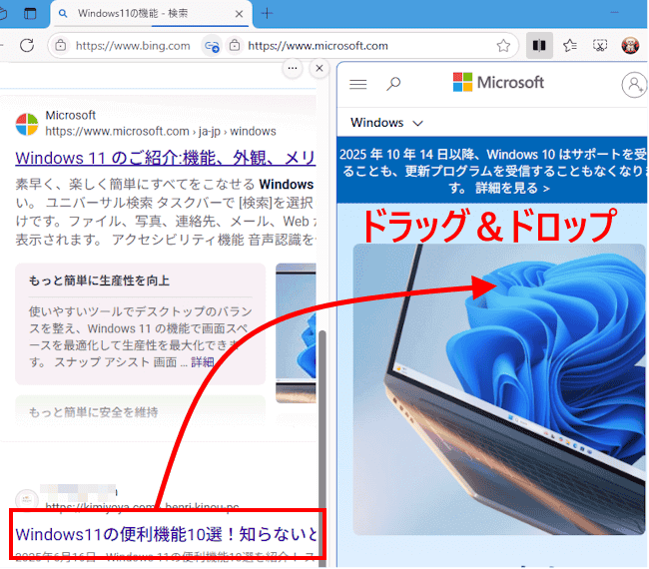Click the microsoft.com address field
Viewport: 649px width, 569px height.
(318, 46)
